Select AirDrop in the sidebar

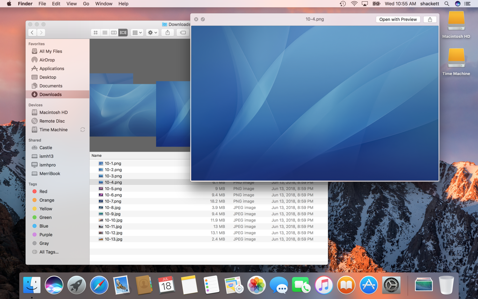pos(47,60)
